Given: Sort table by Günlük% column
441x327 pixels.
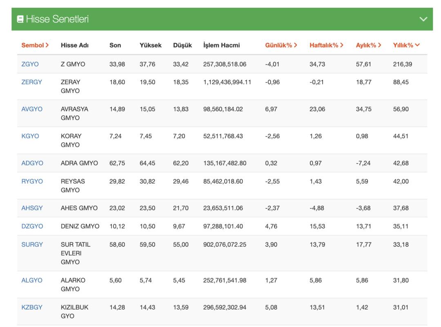Looking at the screenshot, I should [x=281, y=45].
